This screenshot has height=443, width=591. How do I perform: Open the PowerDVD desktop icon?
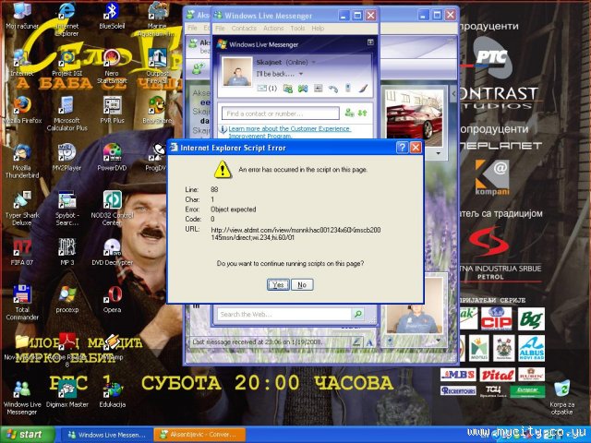112,158
